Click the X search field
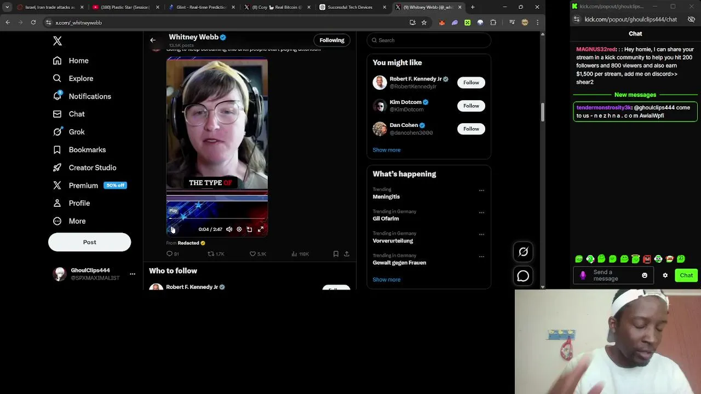 (429, 40)
